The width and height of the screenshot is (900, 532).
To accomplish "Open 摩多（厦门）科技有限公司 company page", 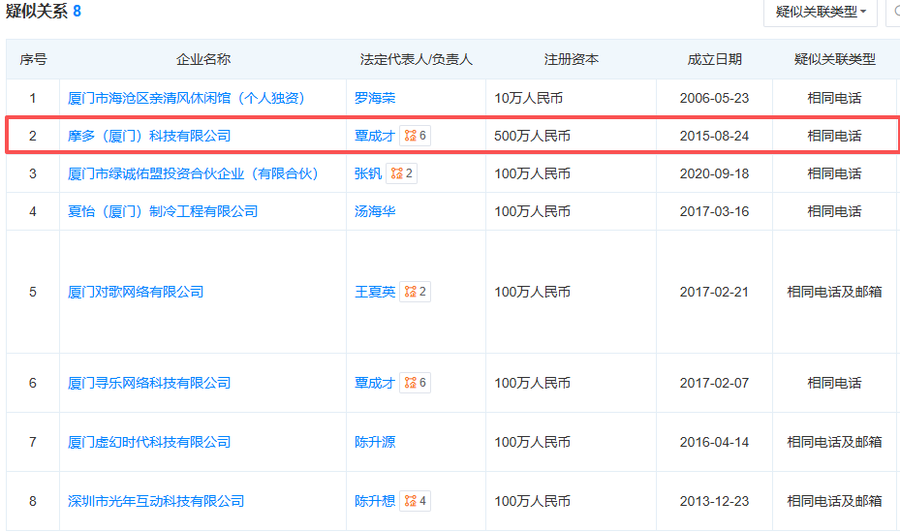I will pyautogui.click(x=149, y=136).
